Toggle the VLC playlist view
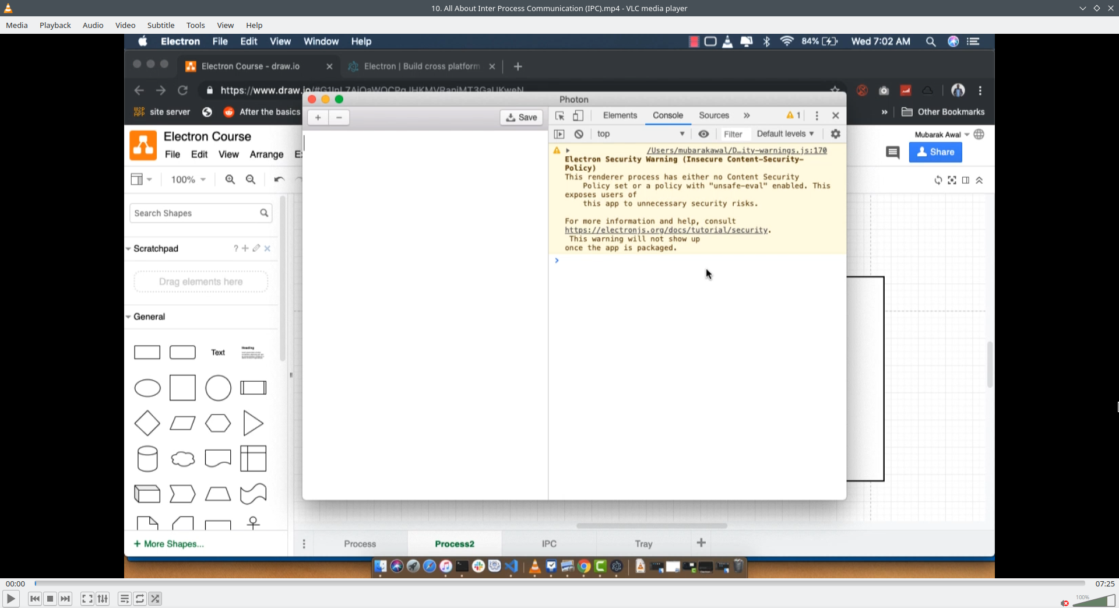1119x608 pixels. [125, 599]
